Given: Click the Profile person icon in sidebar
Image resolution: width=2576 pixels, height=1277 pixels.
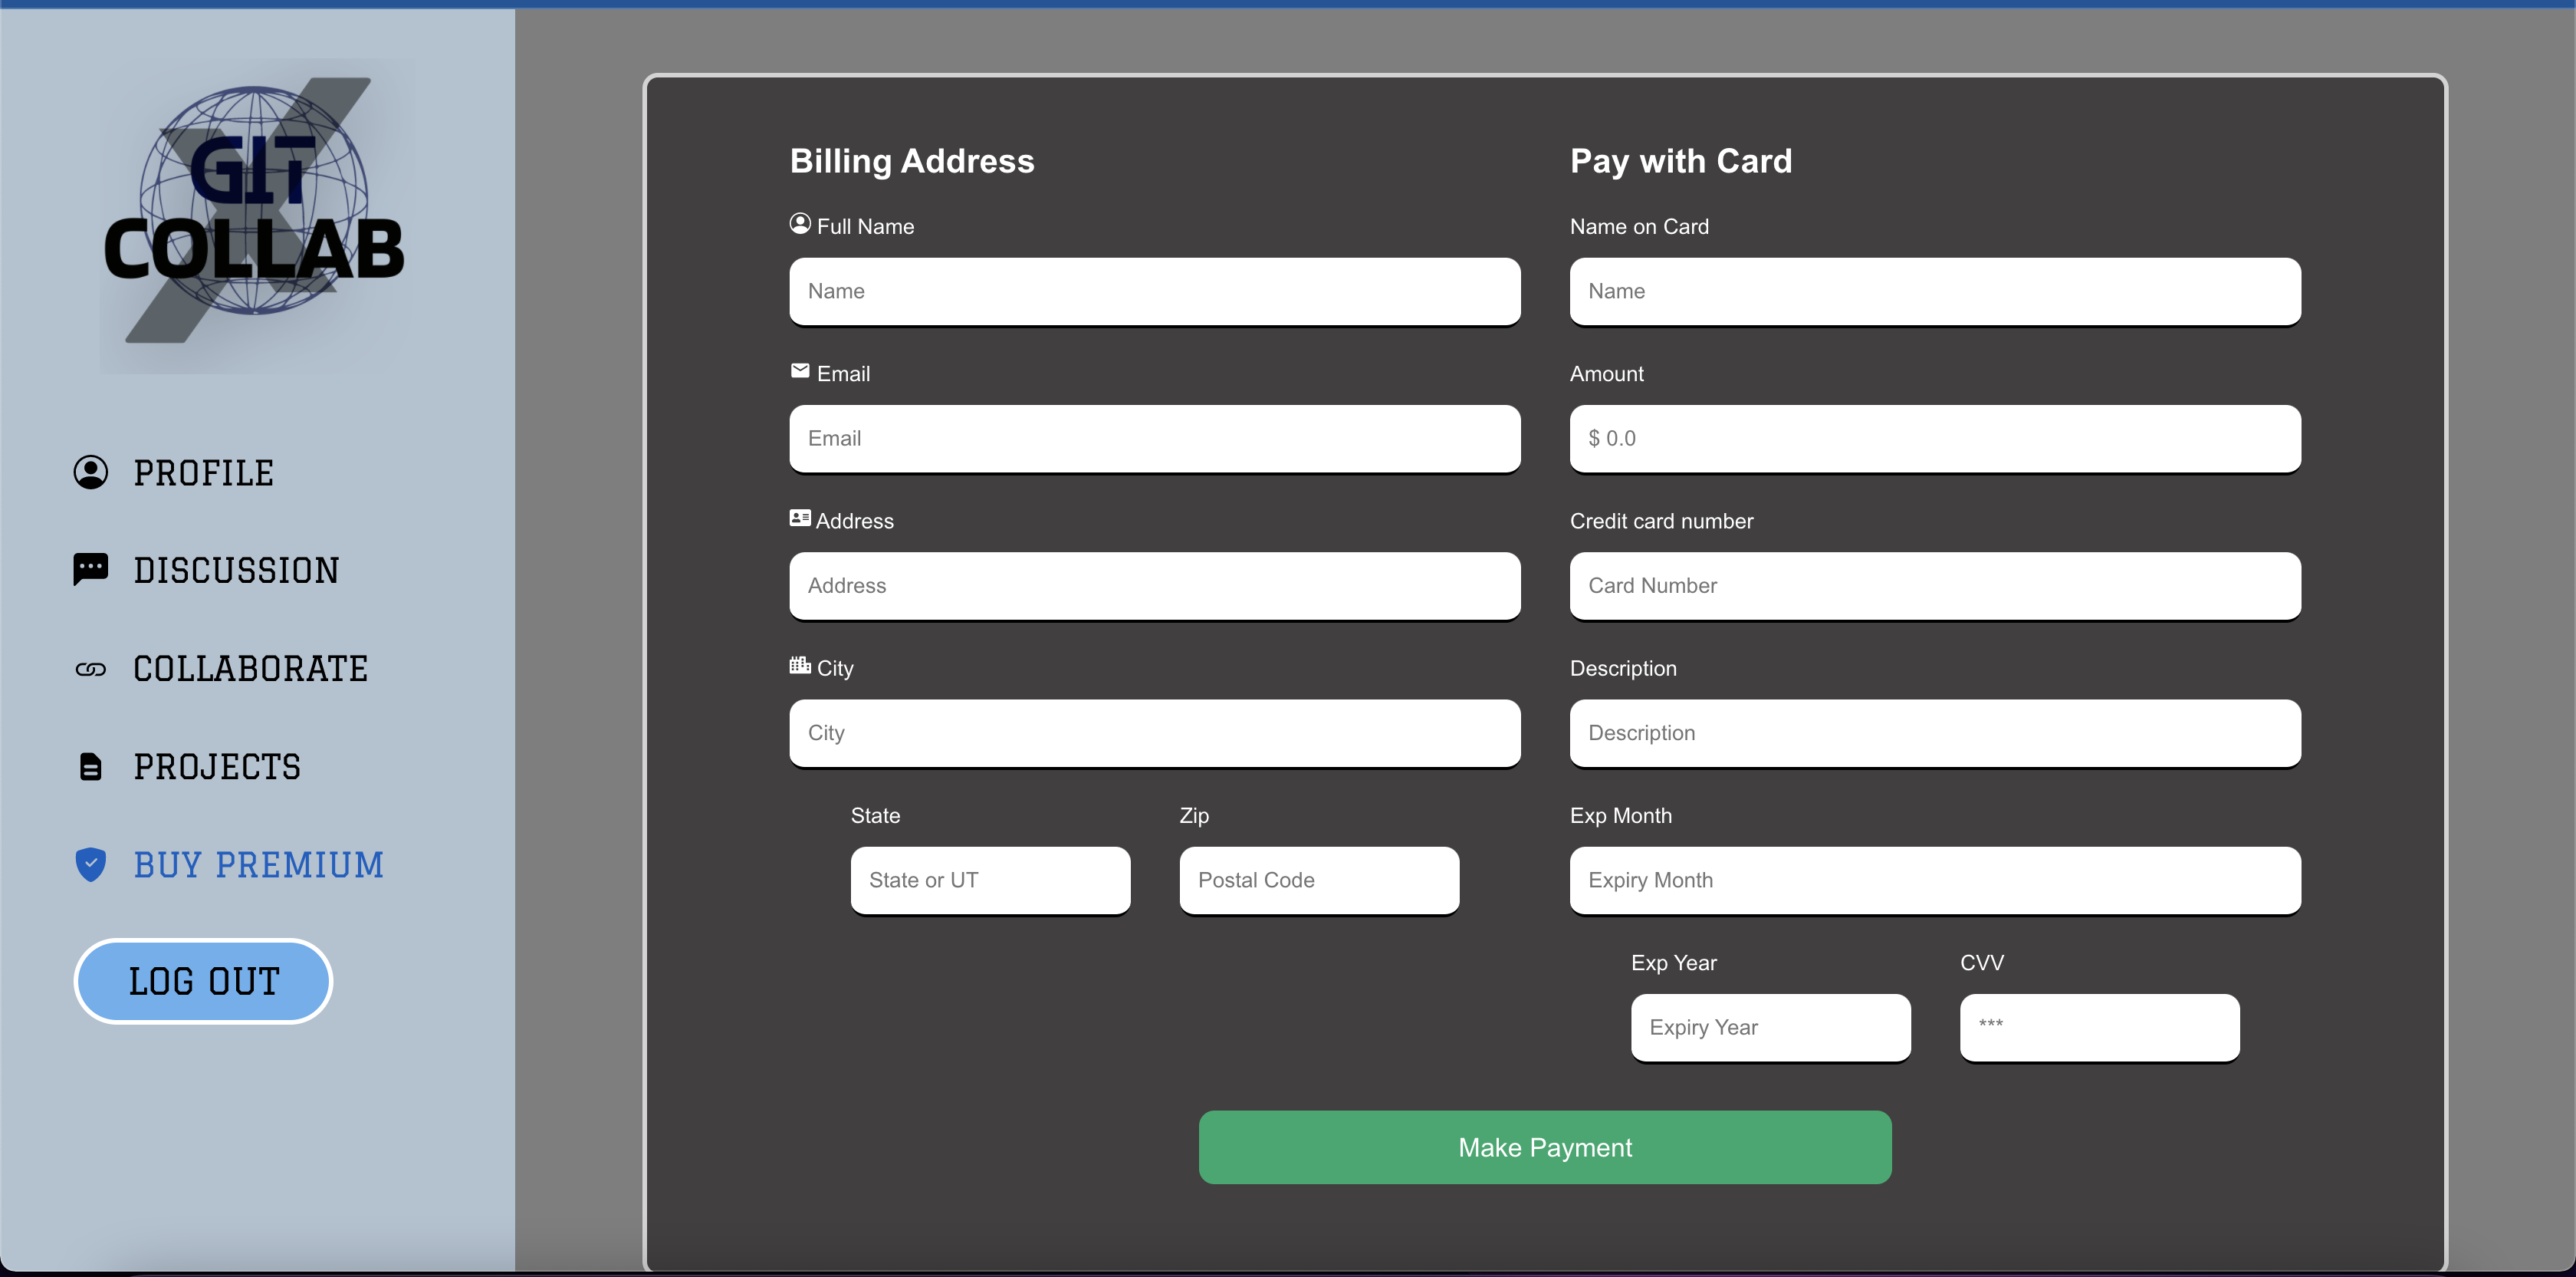Looking at the screenshot, I should [x=90, y=472].
